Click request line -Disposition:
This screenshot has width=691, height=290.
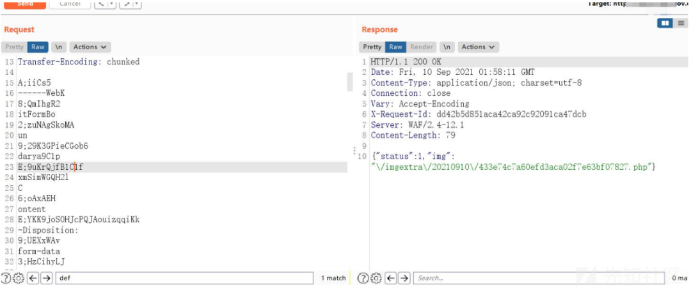point(48,230)
